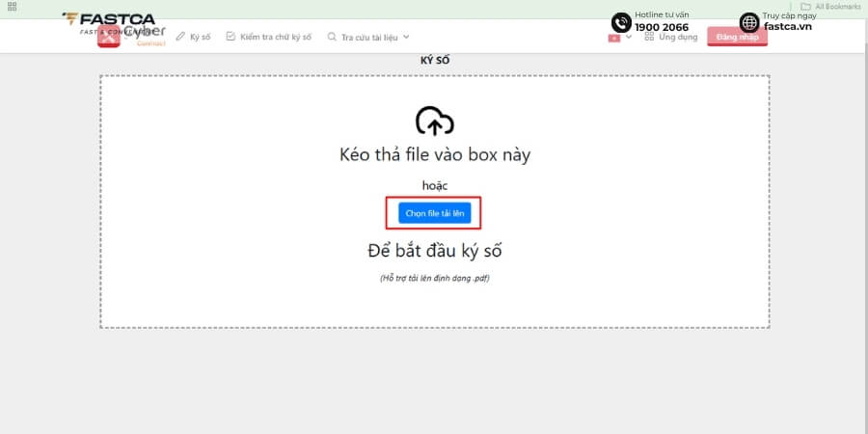Click the cloud upload icon
The image size is (868, 434).
pyautogui.click(x=435, y=121)
